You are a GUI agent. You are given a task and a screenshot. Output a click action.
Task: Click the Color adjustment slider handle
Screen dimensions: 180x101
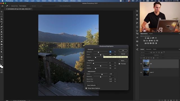pos(102,74)
